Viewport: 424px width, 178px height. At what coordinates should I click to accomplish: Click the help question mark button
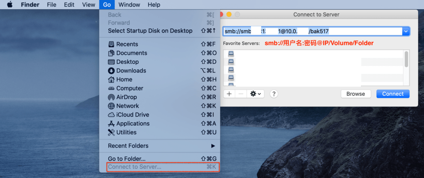pyautogui.click(x=274, y=94)
